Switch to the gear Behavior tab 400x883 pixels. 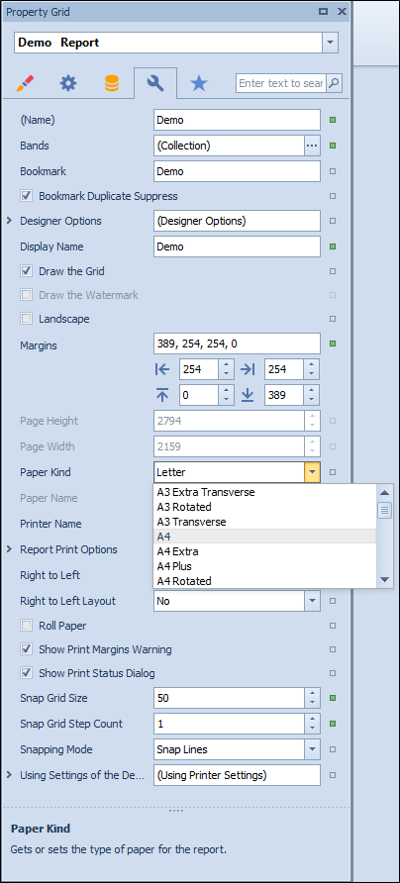pyautogui.click(x=68, y=83)
